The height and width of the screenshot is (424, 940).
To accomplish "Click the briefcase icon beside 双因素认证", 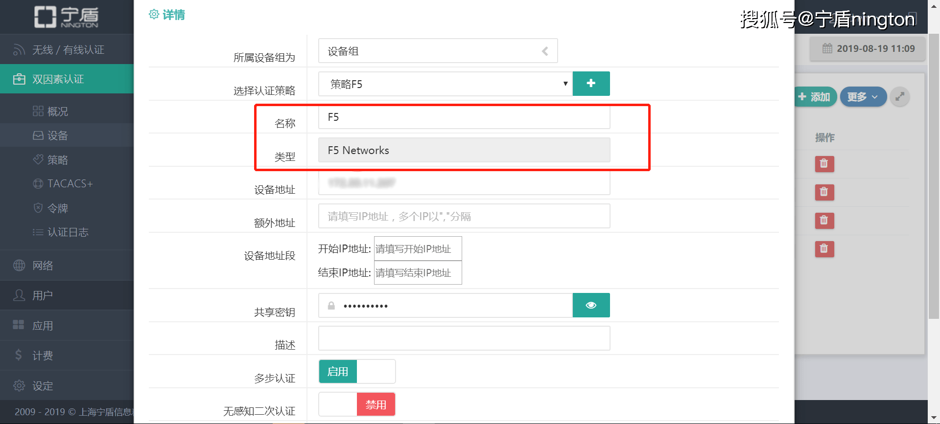I will [19, 79].
